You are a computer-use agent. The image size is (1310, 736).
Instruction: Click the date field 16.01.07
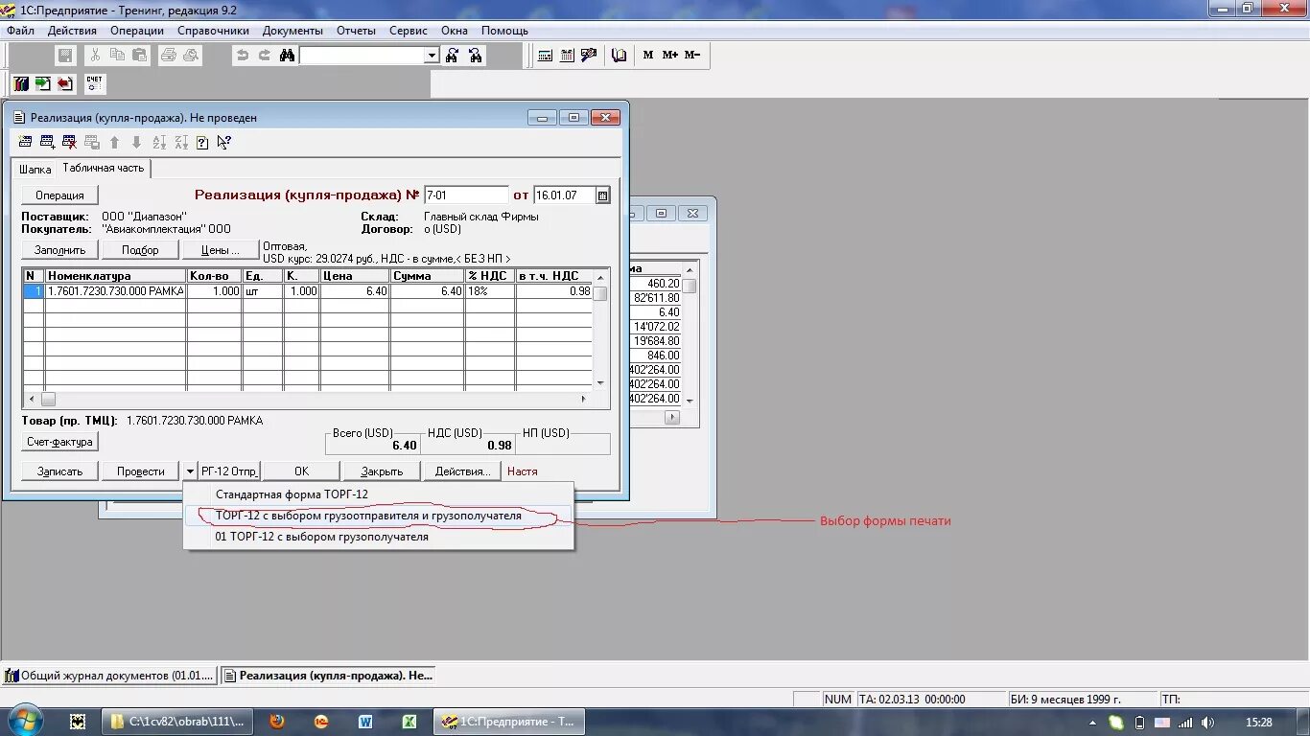[x=564, y=195]
